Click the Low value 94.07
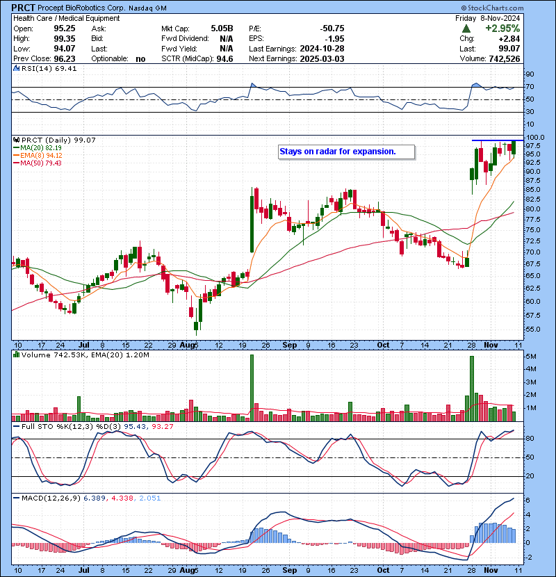556x577 pixels. coord(65,49)
